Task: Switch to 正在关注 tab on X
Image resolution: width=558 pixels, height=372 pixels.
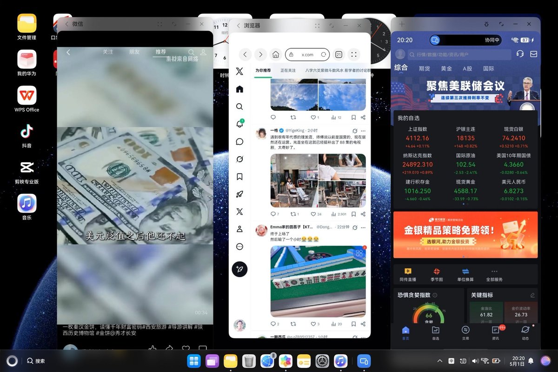Action: [x=288, y=70]
